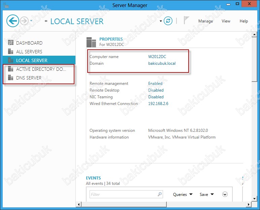Click the Server Manager title bar icon
This screenshot has width=260, height=210.
[6, 5]
